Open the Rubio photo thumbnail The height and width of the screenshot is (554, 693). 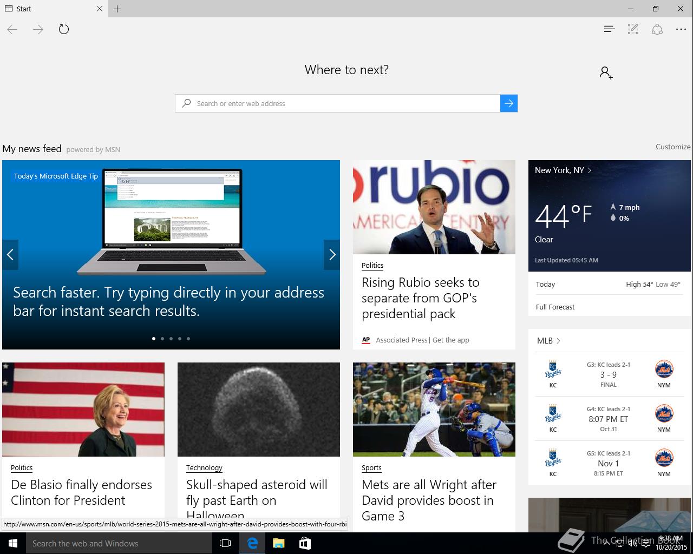434,207
